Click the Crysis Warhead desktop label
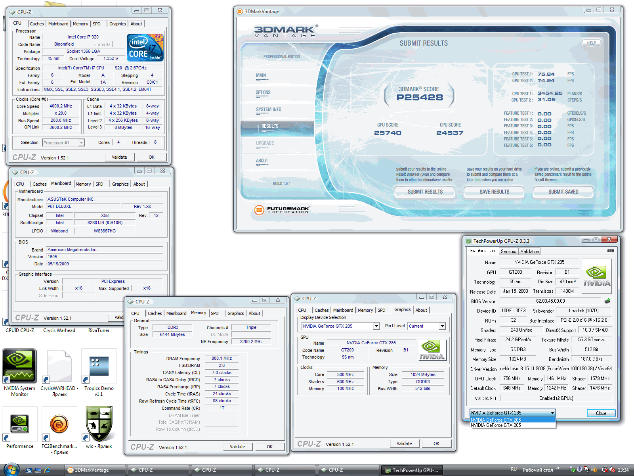Viewport: 634px width, 476px height. point(59,330)
